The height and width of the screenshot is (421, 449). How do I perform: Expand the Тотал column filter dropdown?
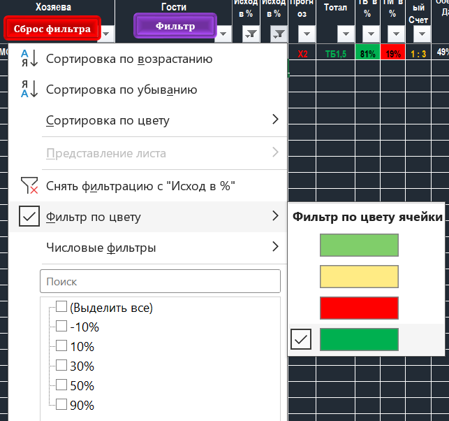tap(345, 34)
